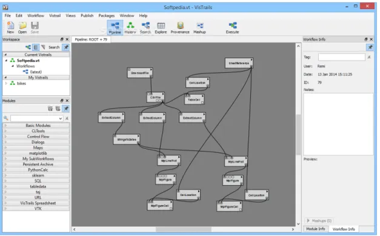The height and width of the screenshot is (236, 380).
Task: Click the Tag input field
Action: tap(341, 57)
